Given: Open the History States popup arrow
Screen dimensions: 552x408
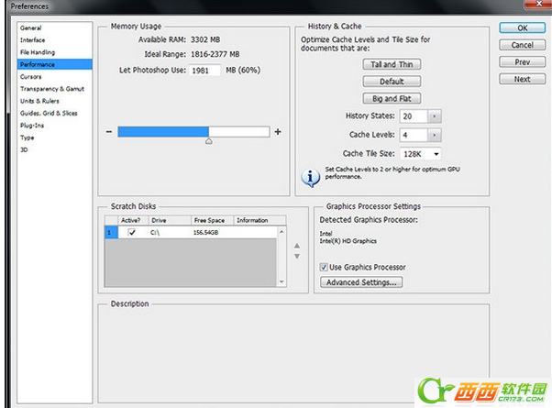Looking at the screenshot, I should pyautogui.click(x=435, y=116).
